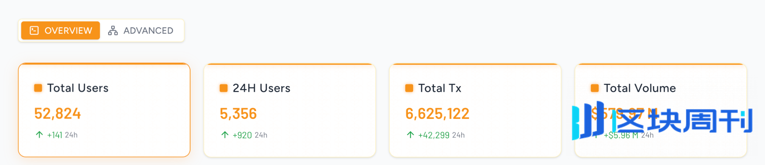Click the 52,824 total users value
This screenshot has width=765, height=165.
tap(58, 114)
